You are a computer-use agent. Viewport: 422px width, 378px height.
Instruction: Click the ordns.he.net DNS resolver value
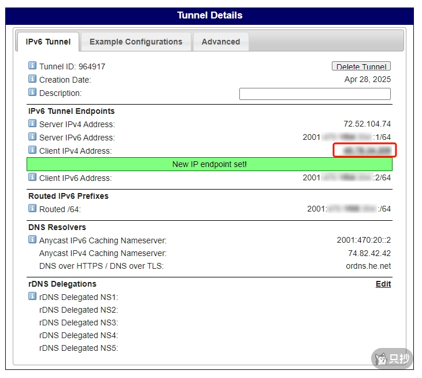[364, 266]
